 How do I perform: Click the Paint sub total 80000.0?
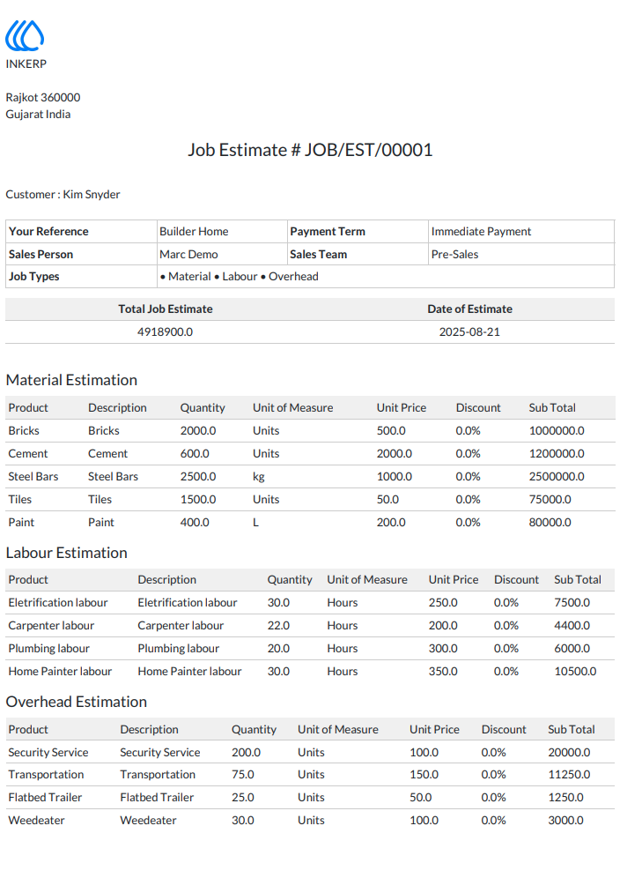coord(550,523)
